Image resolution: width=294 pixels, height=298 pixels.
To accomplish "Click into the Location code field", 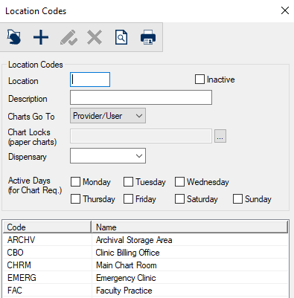I will coord(90,80).
